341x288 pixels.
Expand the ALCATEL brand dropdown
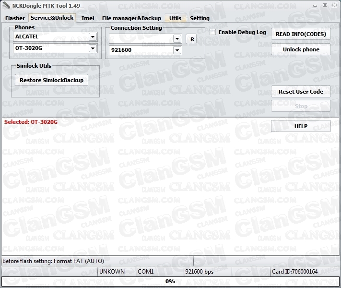tap(93, 36)
